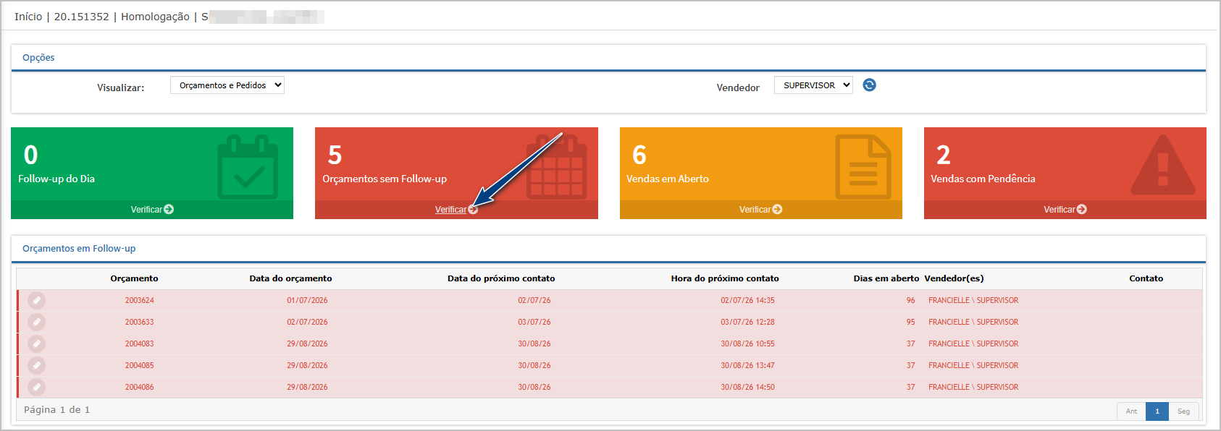1221x431 pixels.
Task: Click the Dias em aberto column header
Action: (886, 278)
